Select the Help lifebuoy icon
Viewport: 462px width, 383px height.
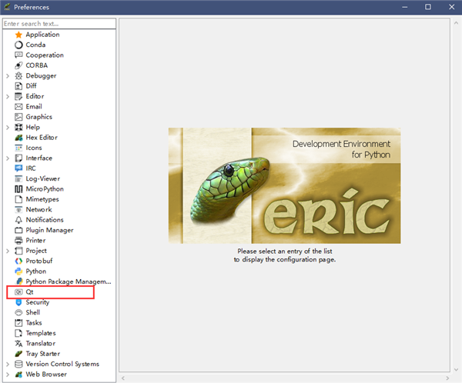(18, 127)
